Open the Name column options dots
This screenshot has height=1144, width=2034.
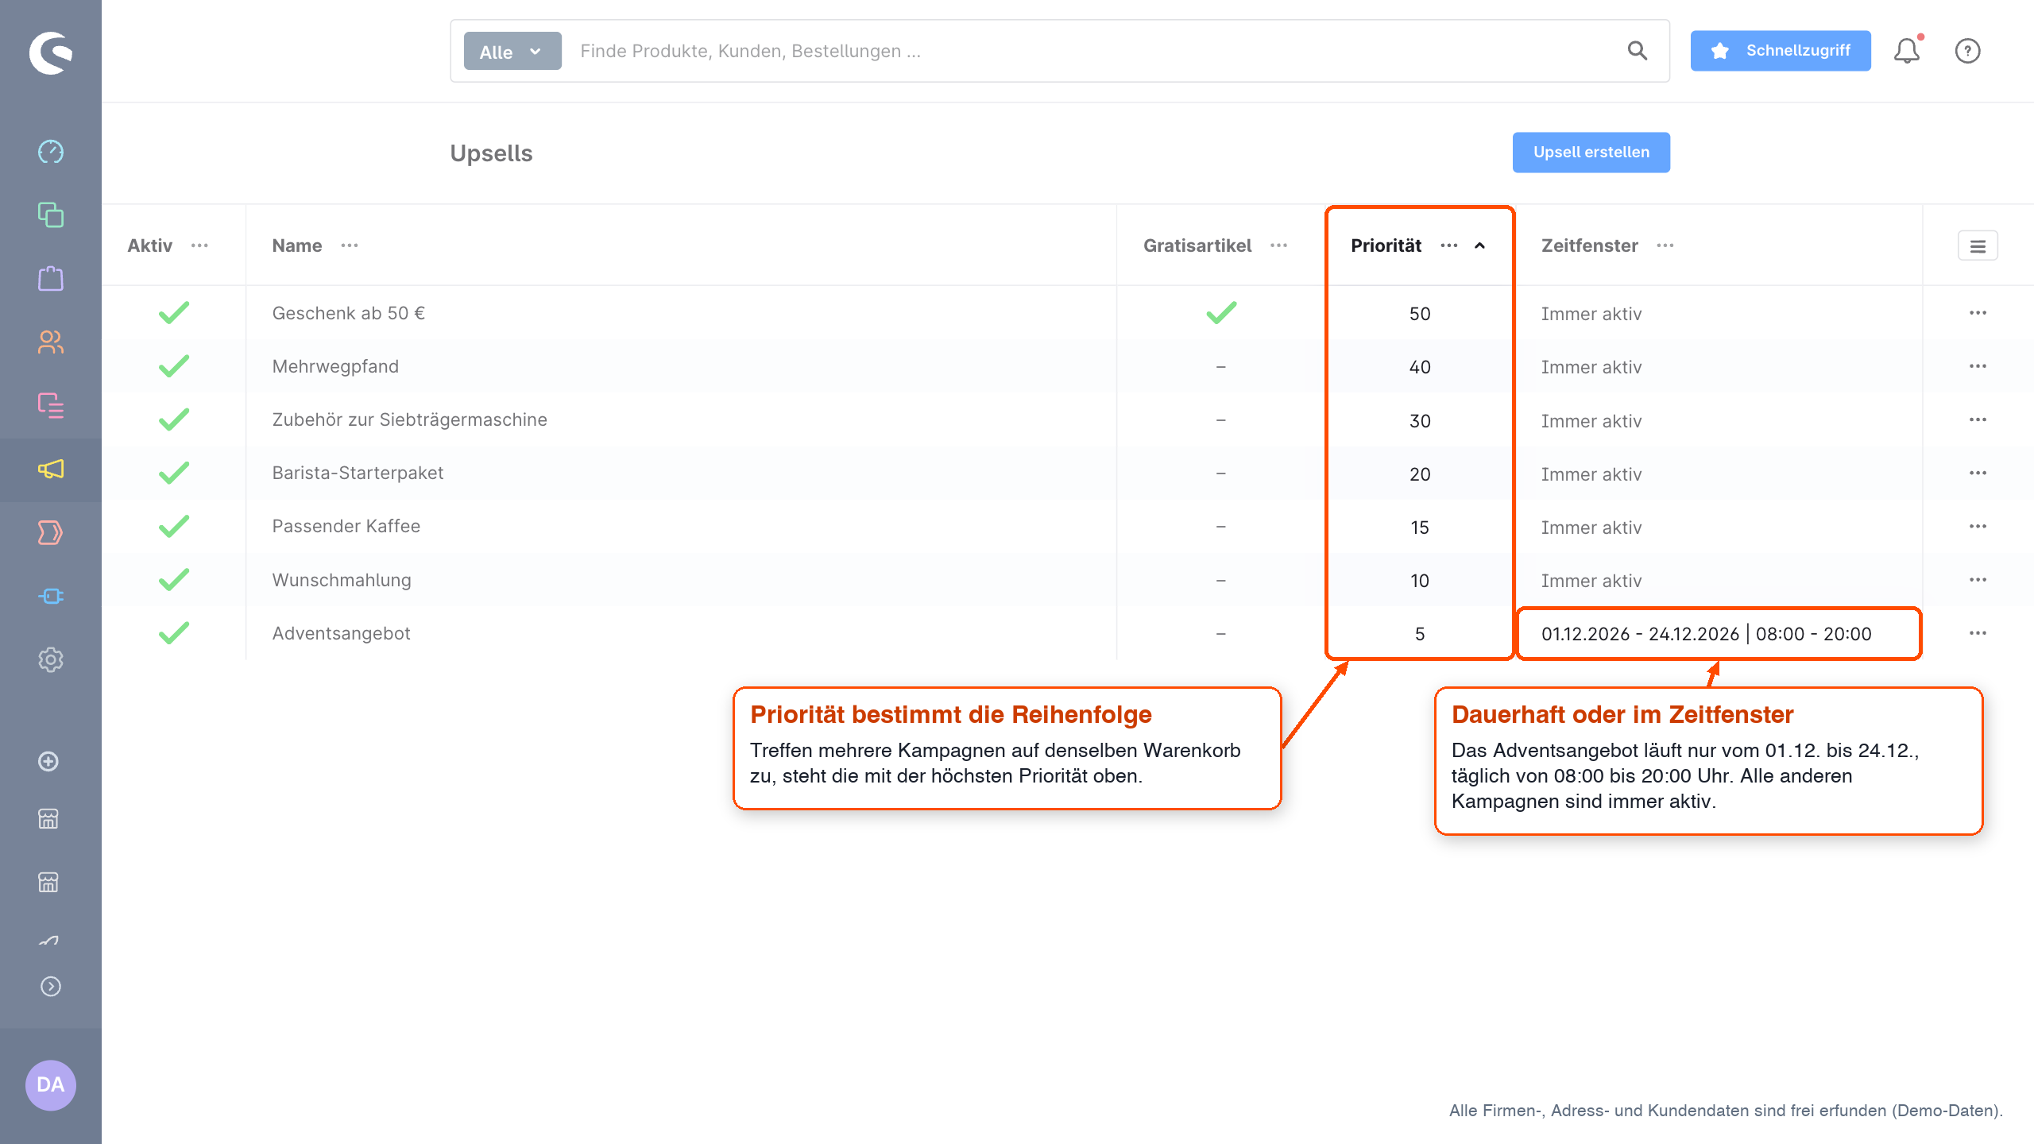tap(350, 245)
